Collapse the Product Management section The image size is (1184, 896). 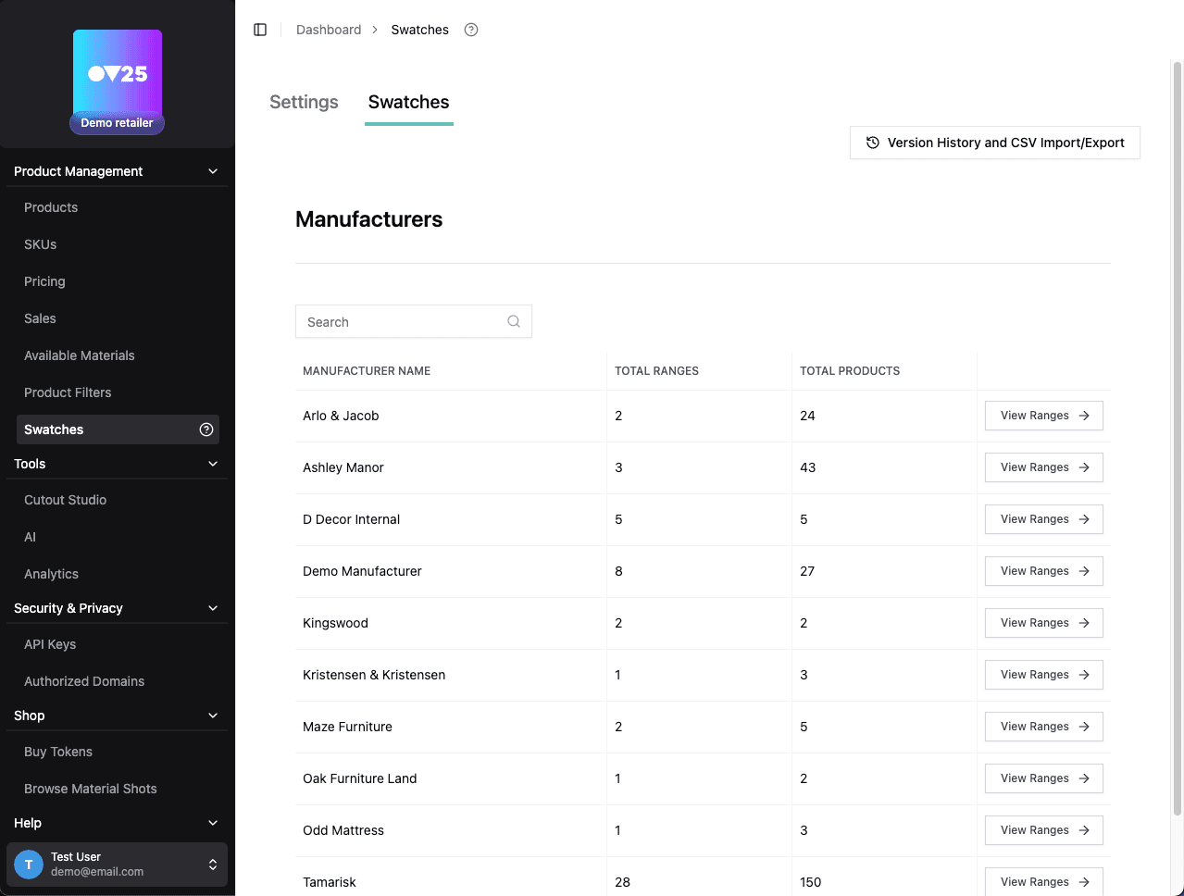213,171
